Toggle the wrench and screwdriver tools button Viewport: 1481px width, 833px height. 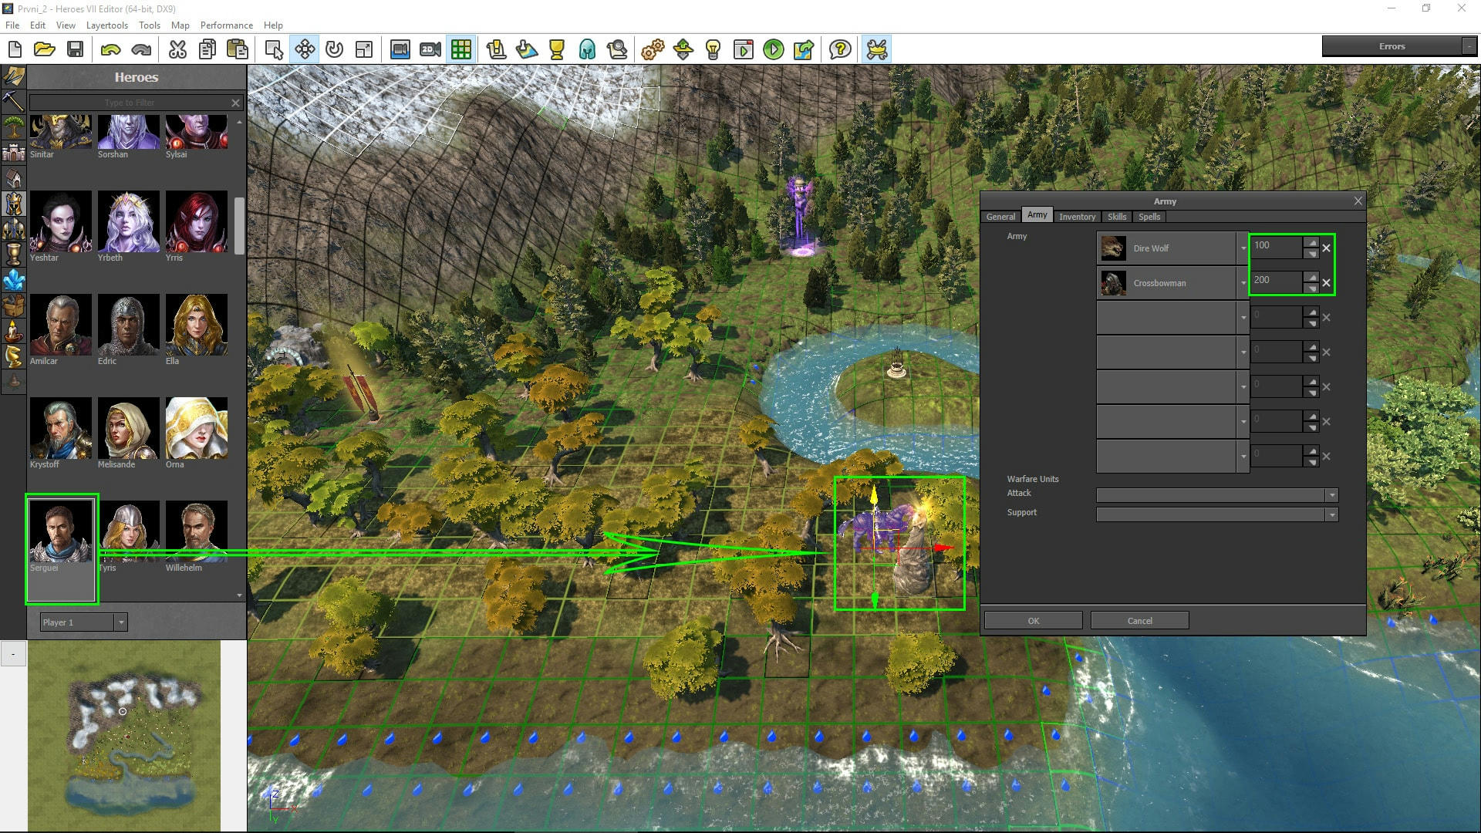tap(877, 49)
